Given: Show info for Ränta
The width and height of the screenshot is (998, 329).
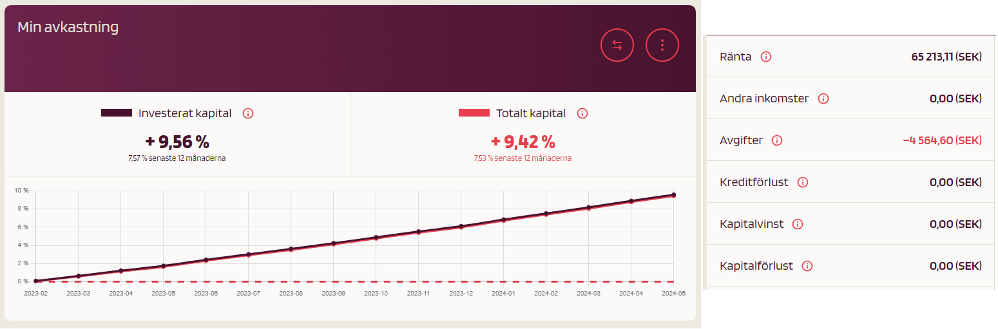Looking at the screenshot, I should click(x=766, y=57).
